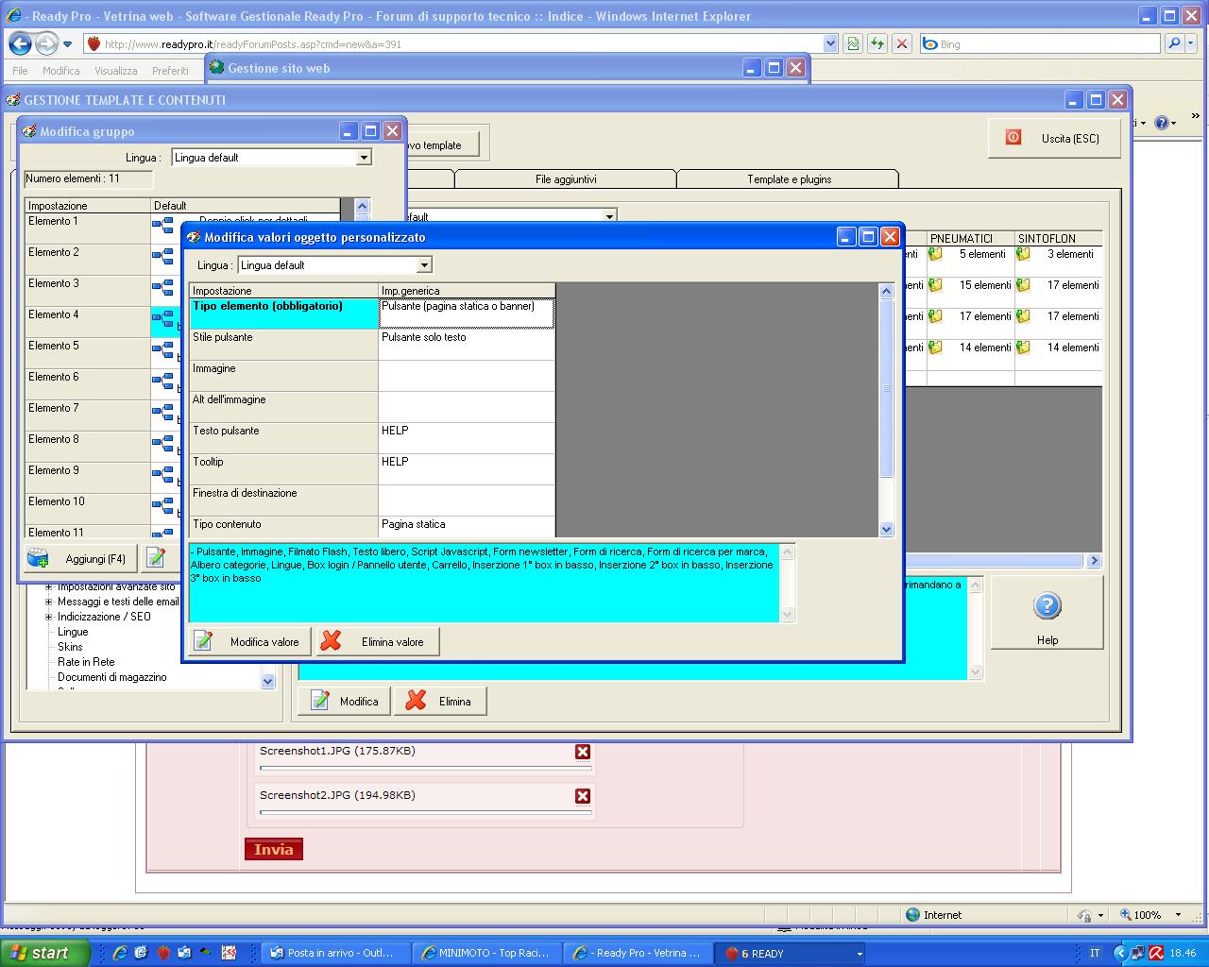Remove Screenshot2.JPG attachment with red X

tap(583, 796)
